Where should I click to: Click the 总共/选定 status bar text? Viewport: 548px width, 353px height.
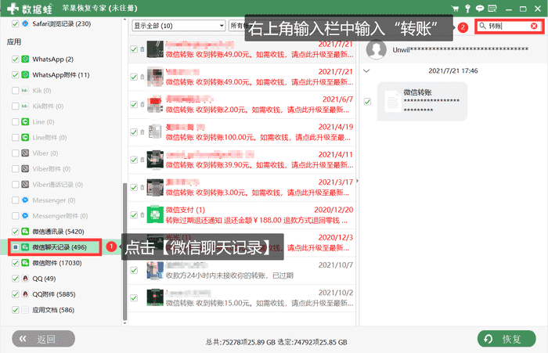click(x=276, y=342)
